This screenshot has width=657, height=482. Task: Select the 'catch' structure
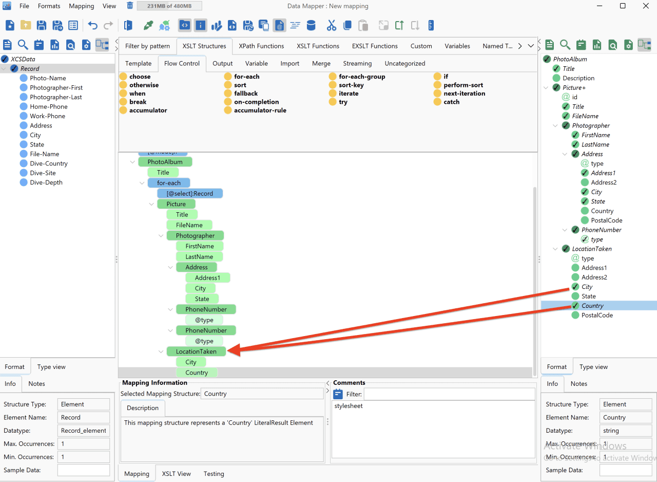[x=452, y=102]
